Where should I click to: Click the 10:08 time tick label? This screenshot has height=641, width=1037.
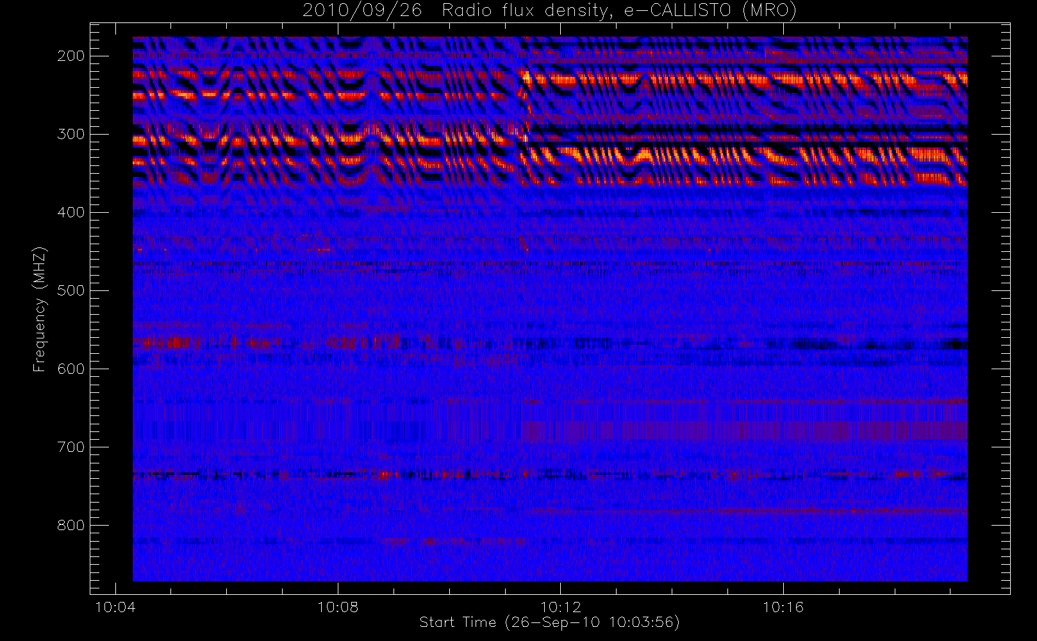pos(338,606)
